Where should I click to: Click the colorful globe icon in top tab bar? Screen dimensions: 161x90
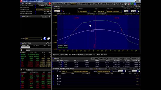[130, 4]
